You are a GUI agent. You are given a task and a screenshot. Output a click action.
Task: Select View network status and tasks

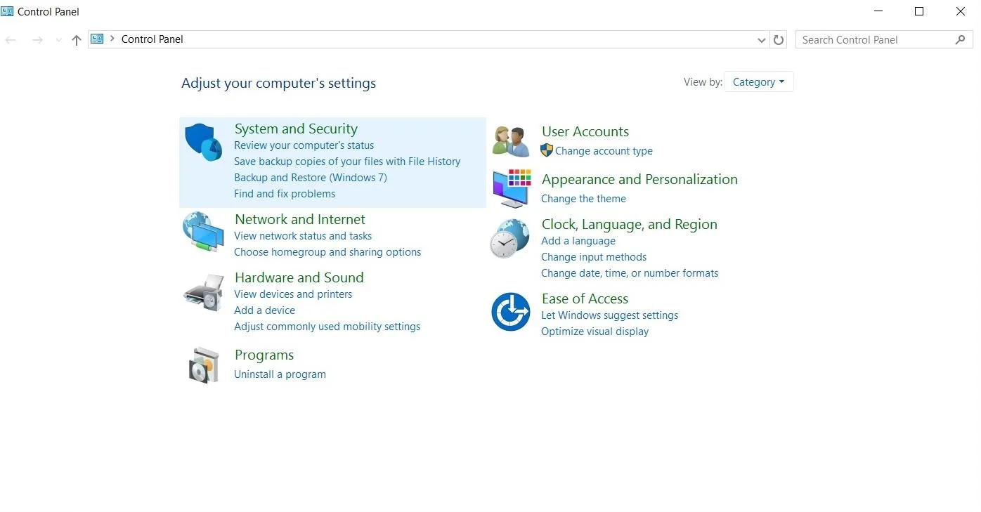(x=303, y=236)
